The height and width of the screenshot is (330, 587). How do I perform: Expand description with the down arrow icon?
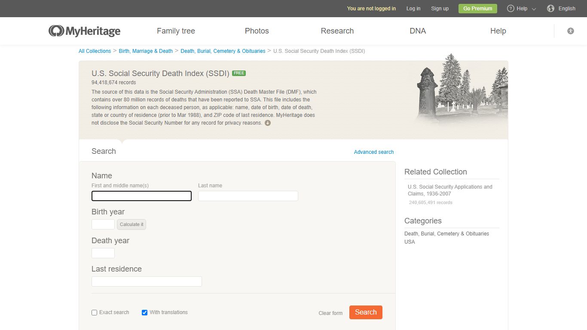click(268, 123)
